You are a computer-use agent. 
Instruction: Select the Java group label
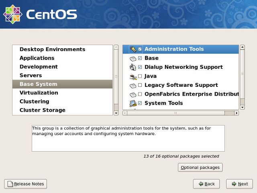(151, 76)
